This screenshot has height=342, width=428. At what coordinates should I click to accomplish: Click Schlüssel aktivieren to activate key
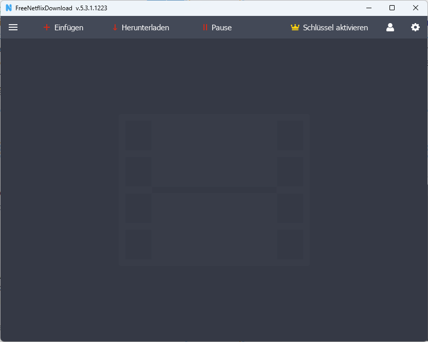[329, 28]
